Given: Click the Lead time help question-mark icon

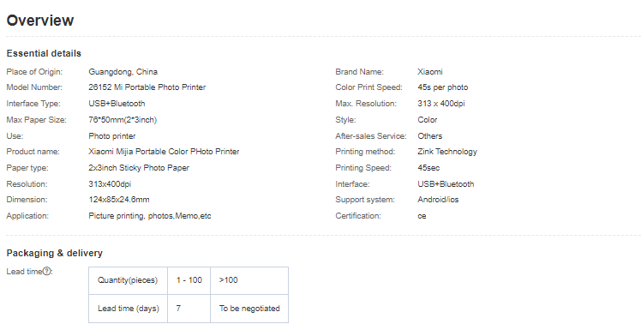Looking at the screenshot, I should [47, 271].
